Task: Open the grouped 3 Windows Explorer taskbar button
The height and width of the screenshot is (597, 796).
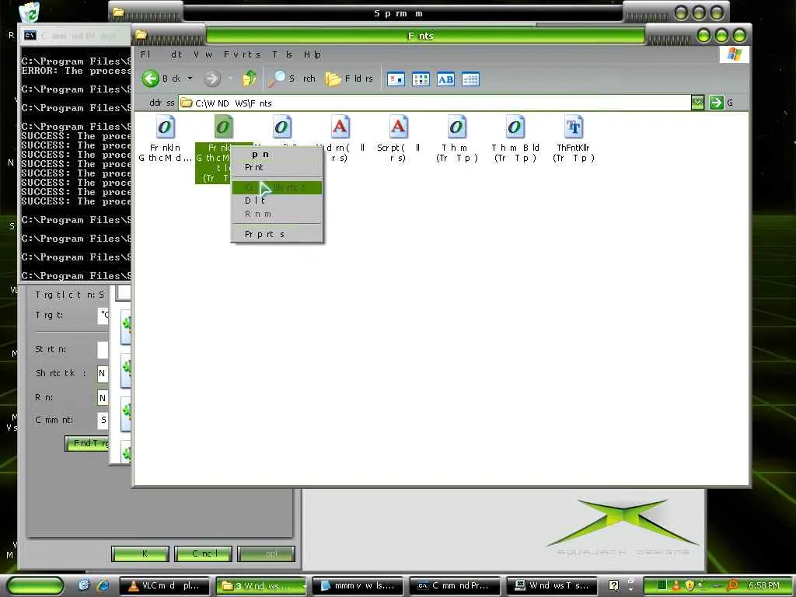Action: [261, 586]
